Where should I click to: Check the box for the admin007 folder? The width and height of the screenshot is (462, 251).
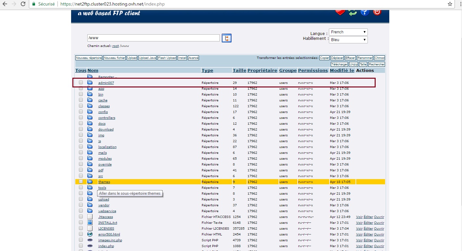point(81,83)
